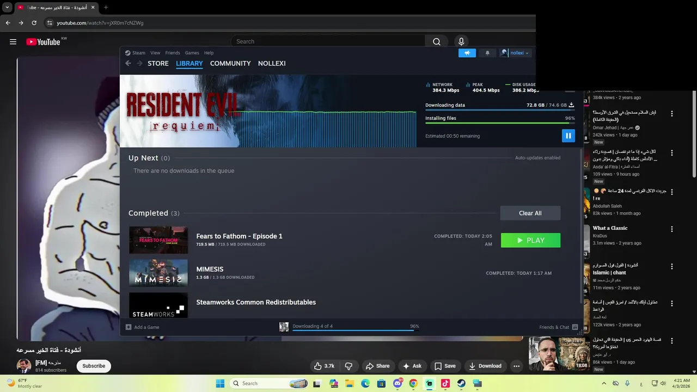Viewport: 697px width, 392px height.
Task: Click the YouTube Ask button
Action: click(x=412, y=366)
